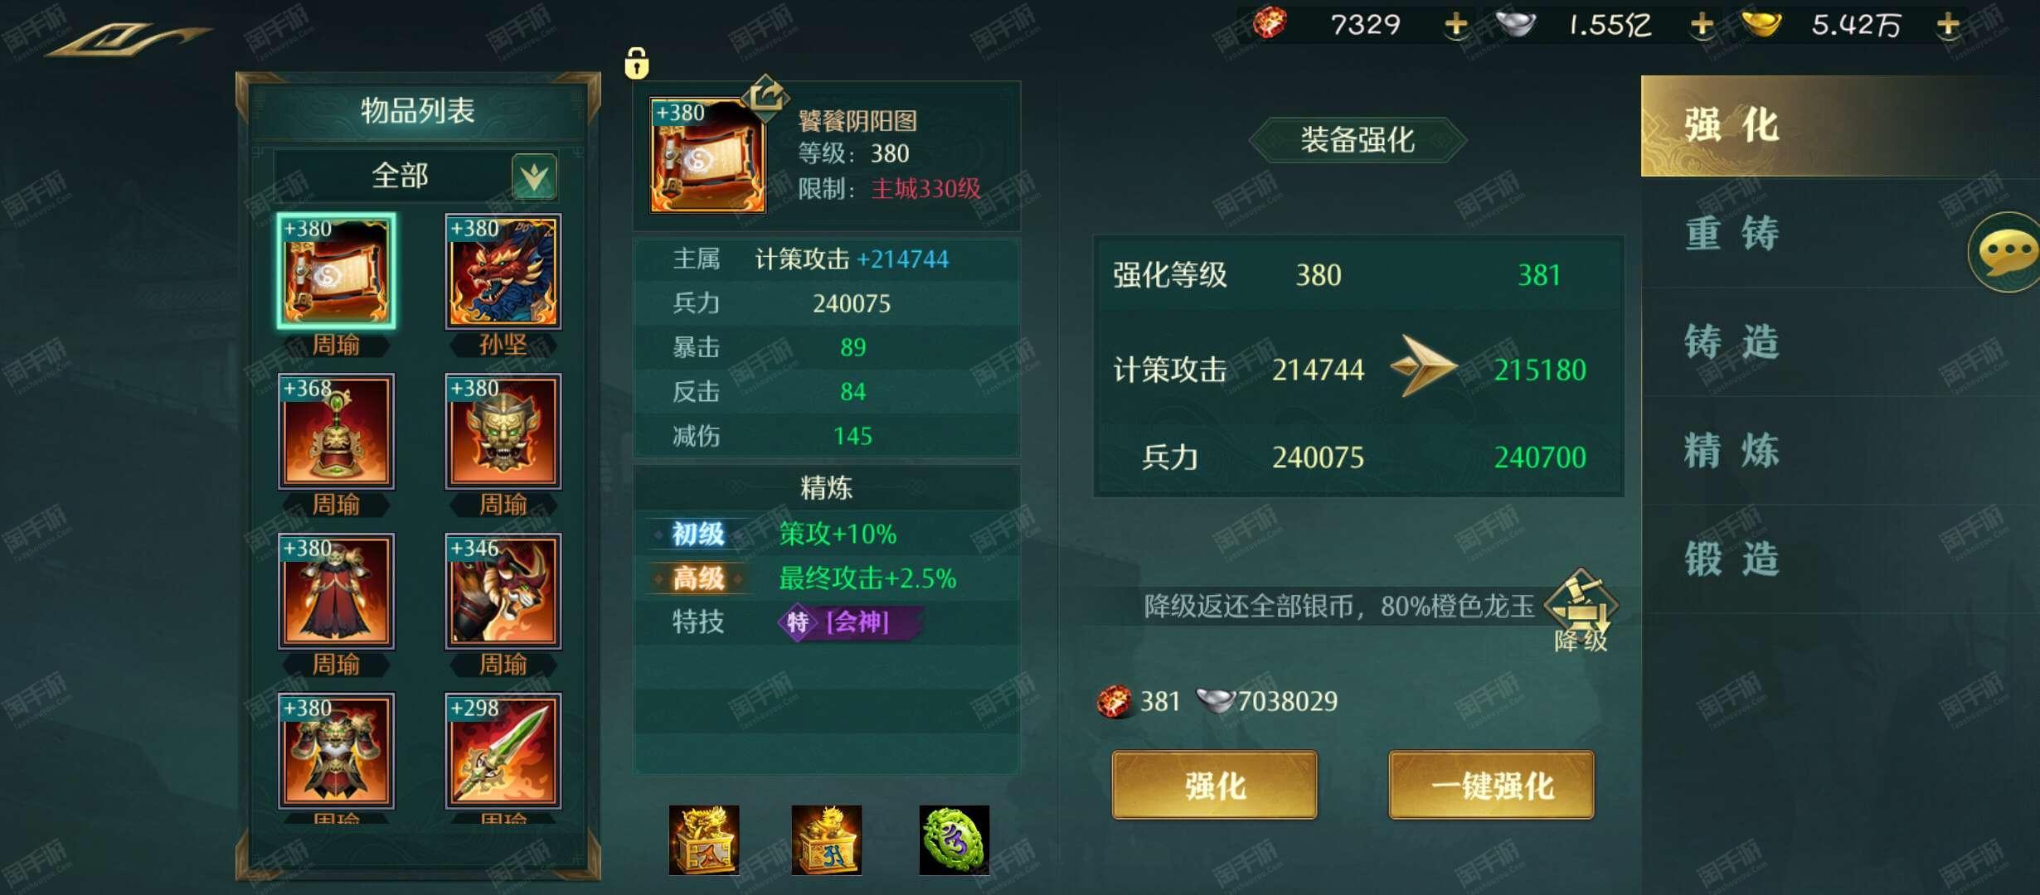Add red dragon jade with plus button

pyautogui.click(x=1455, y=25)
